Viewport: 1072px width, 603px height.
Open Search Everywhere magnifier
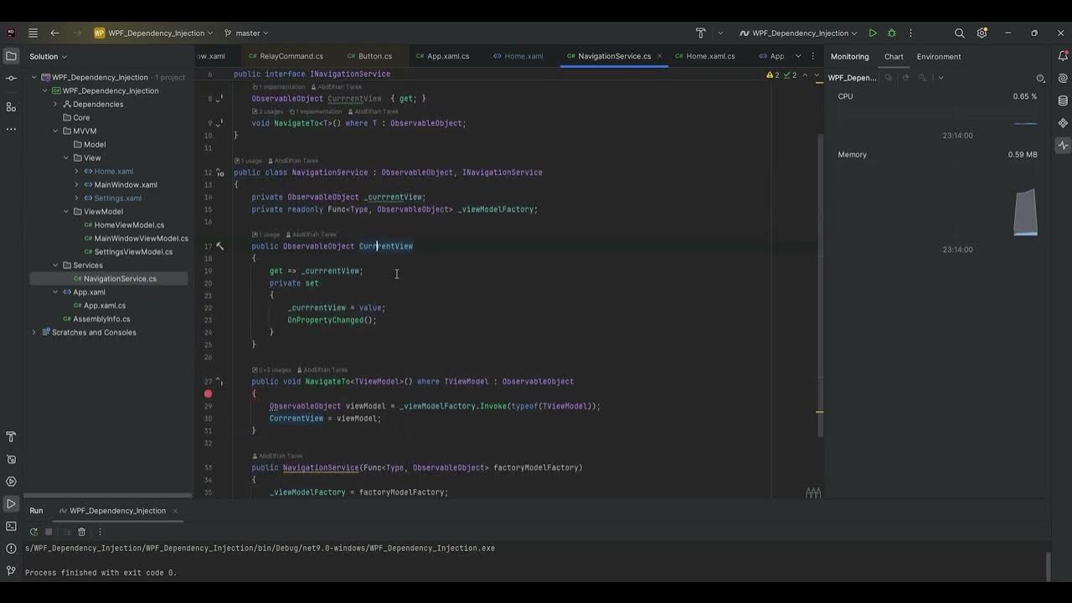960,33
